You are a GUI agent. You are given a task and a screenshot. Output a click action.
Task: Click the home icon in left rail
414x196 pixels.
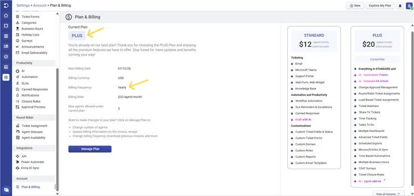pyautogui.click(x=6, y=15)
